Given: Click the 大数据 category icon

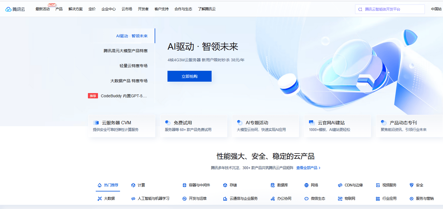Looking at the screenshot, I should pos(100,198).
